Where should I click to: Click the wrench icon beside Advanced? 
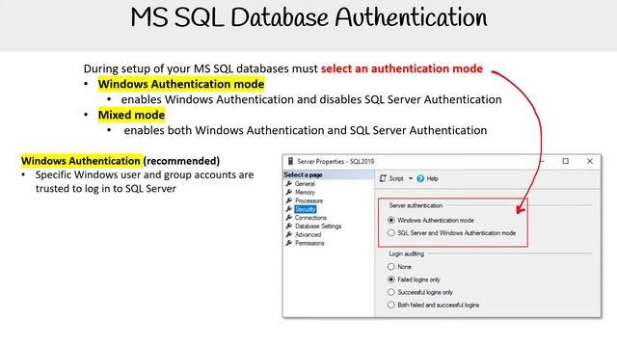point(289,234)
